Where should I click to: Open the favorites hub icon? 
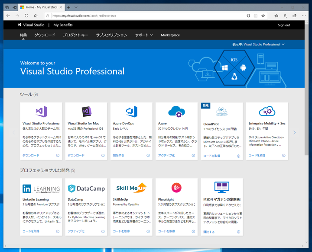pos(276,16)
